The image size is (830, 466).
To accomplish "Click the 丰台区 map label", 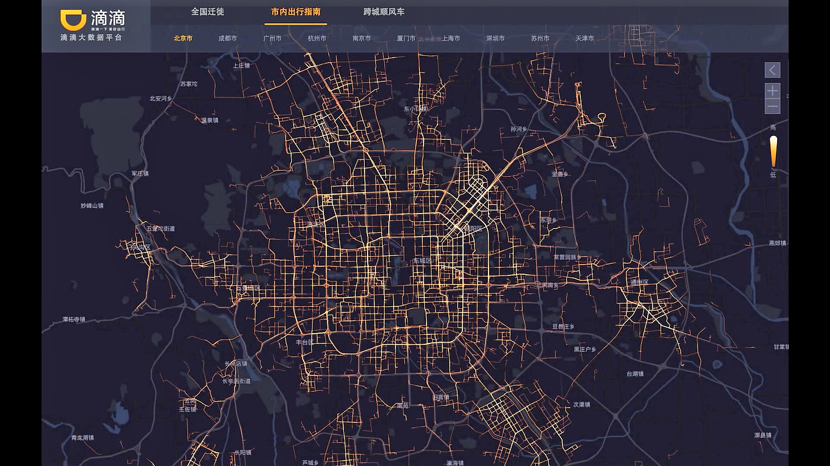I will [304, 342].
